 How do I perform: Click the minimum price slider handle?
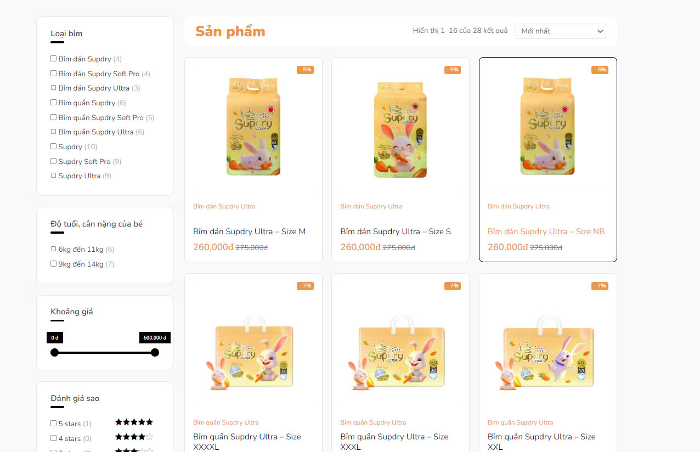tap(54, 352)
